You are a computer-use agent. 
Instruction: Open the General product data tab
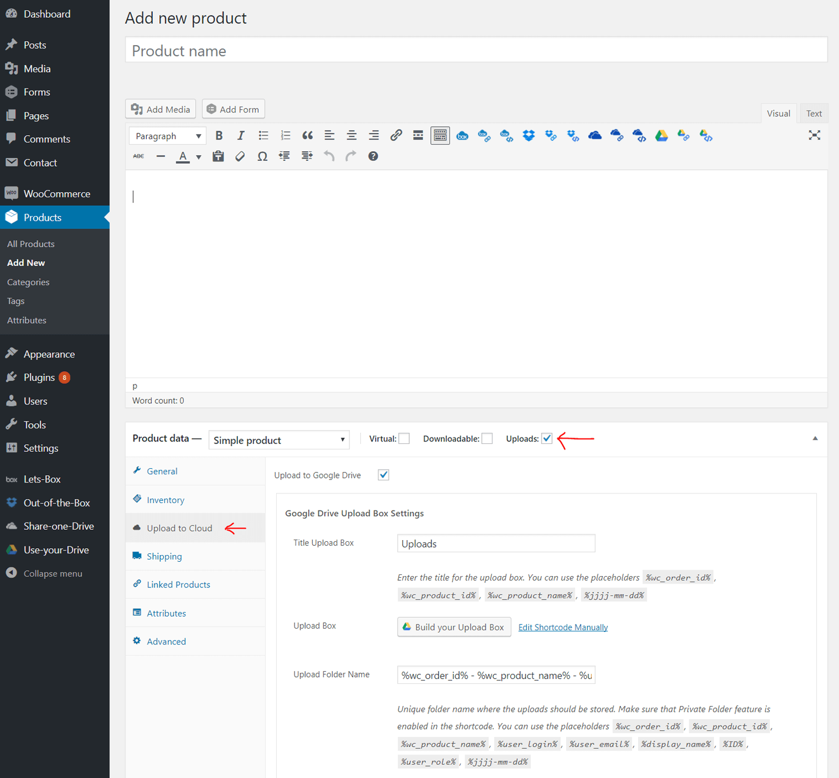pyautogui.click(x=195, y=471)
